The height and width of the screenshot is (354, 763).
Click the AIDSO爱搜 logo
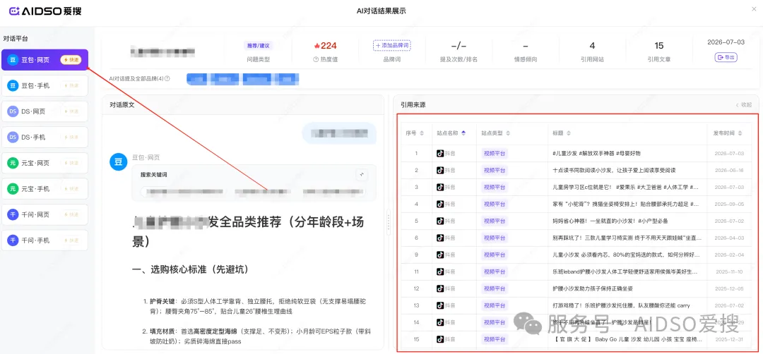[45, 11]
